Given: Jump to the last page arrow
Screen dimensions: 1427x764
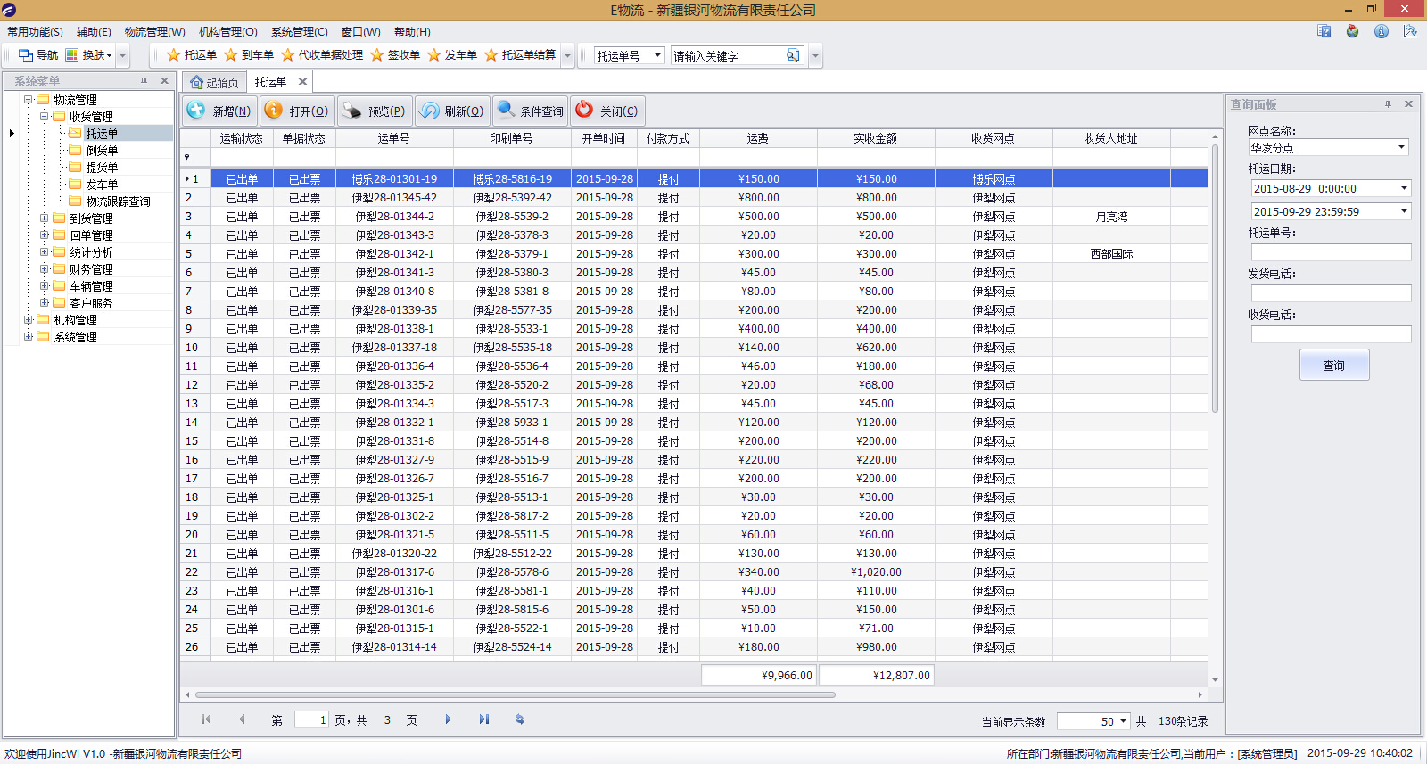Looking at the screenshot, I should coord(484,719).
